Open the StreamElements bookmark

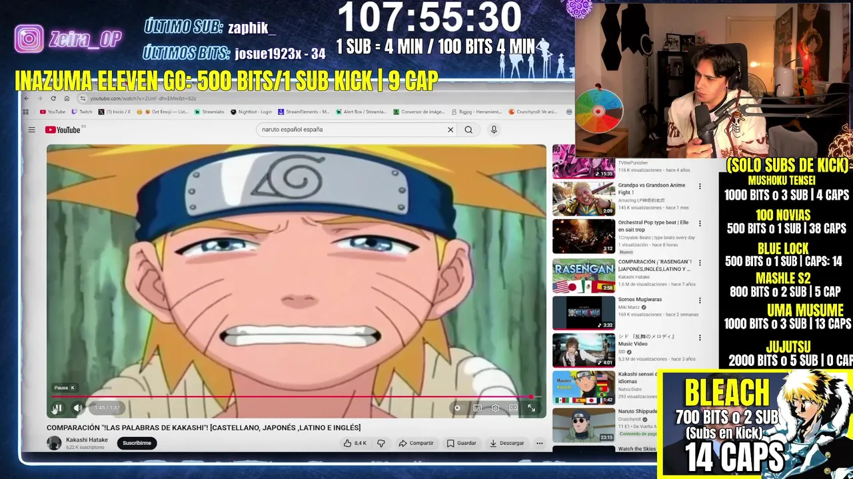[x=304, y=112]
